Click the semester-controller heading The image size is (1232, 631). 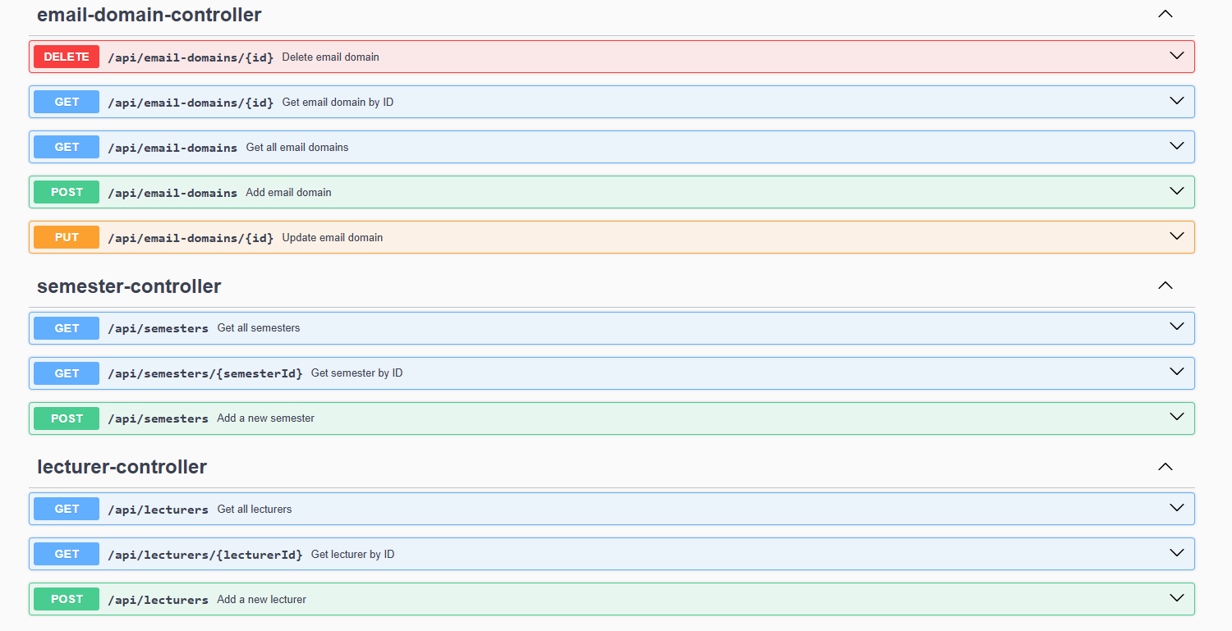[129, 286]
